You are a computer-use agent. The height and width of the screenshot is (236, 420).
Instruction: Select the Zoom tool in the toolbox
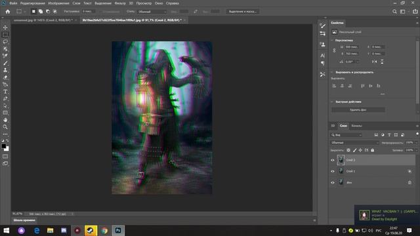pyautogui.click(x=5, y=127)
